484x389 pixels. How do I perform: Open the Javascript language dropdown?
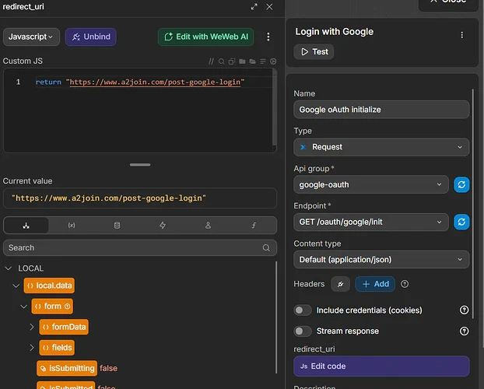(x=31, y=37)
